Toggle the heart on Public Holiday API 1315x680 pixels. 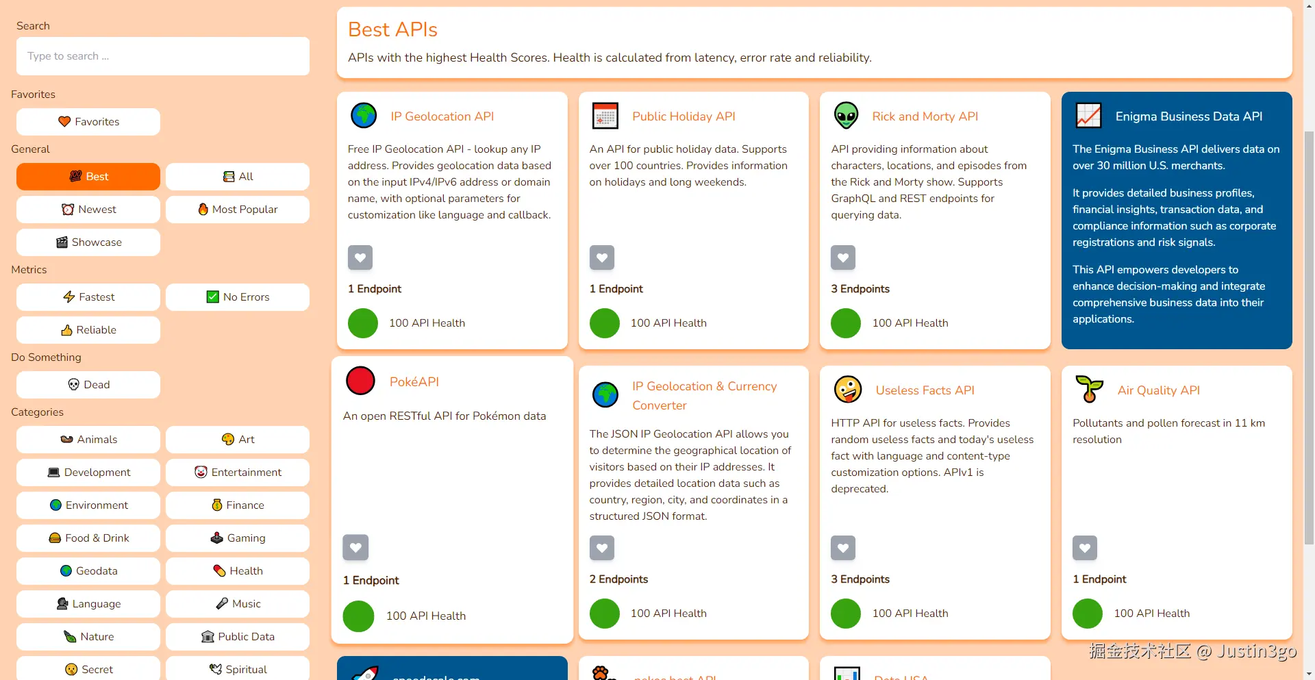point(602,257)
